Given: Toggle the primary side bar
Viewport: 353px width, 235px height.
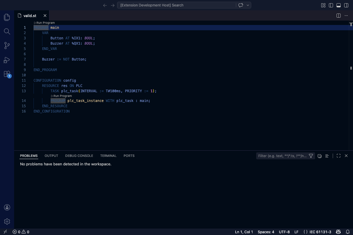Looking at the screenshot, I should (x=331, y=5).
